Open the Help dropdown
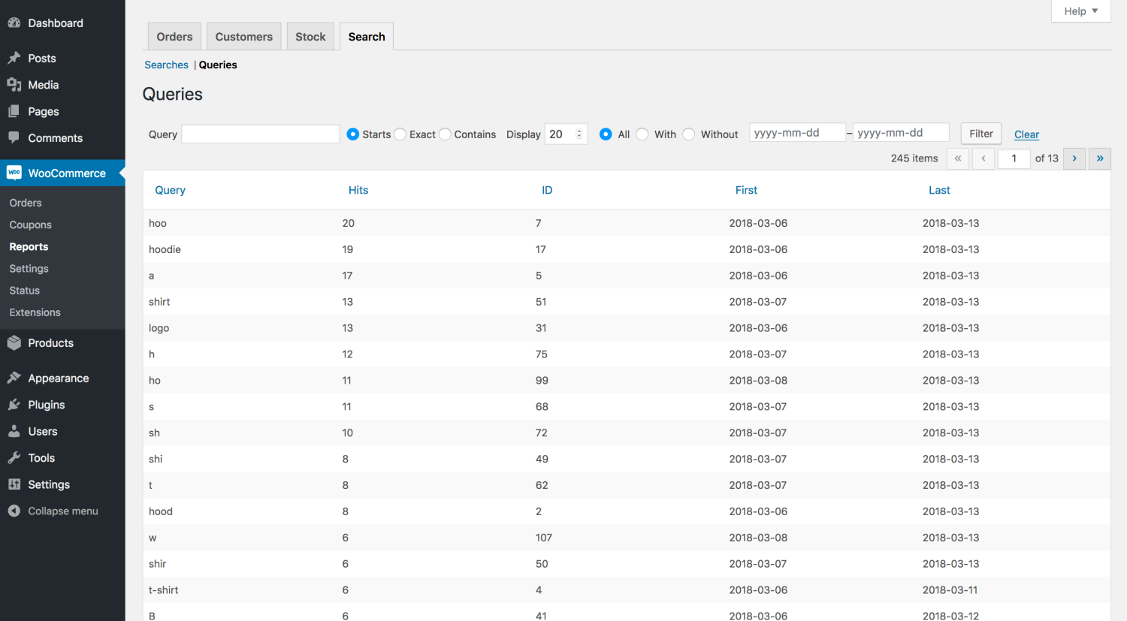The width and height of the screenshot is (1127, 621). [1080, 11]
